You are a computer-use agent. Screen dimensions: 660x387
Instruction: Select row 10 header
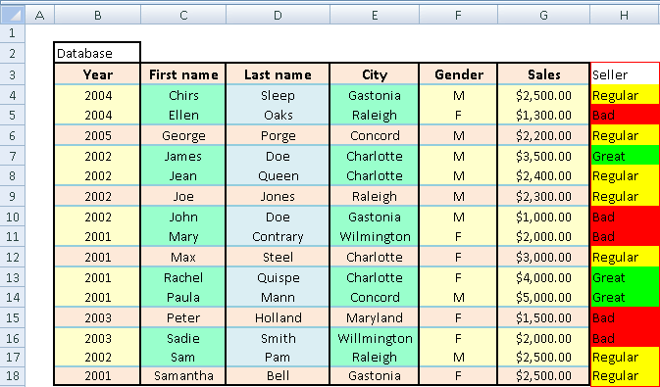tap(12, 217)
